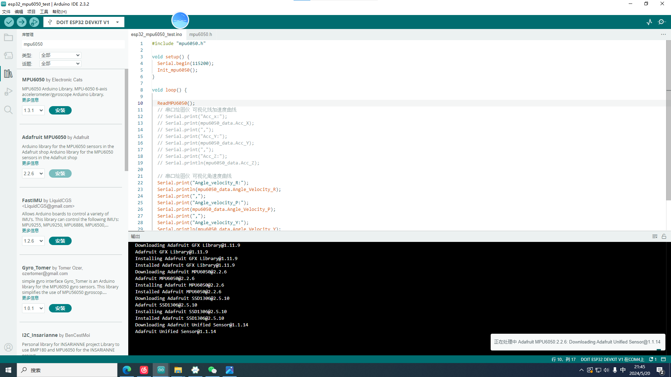Open the Search magnifier in sidebar
This screenshot has width=671, height=377.
point(8,110)
